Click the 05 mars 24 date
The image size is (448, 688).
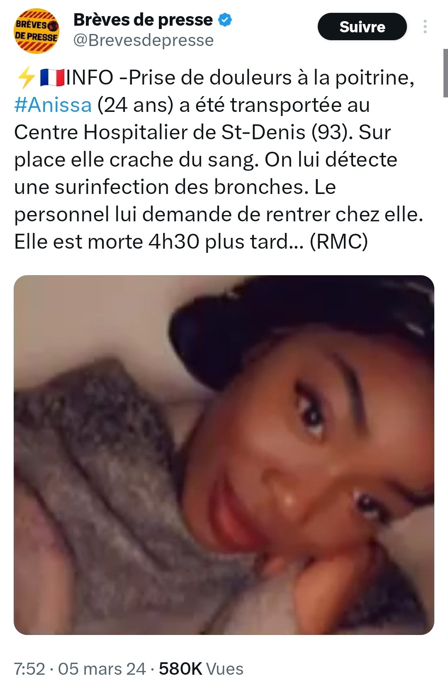click(102, 669)
